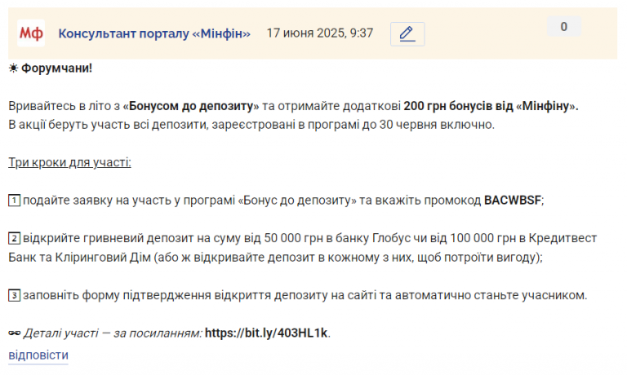Click the vote counter showing 0
The height and width of the screenshot is (375, 627).
[563, 27]
